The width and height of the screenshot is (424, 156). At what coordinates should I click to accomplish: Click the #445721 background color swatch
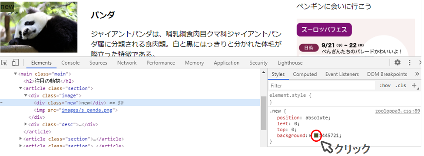(x=316, y=136)
